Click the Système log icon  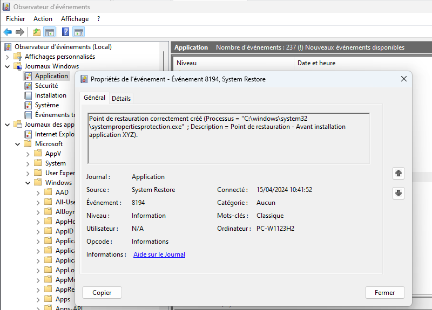(28, 105)
